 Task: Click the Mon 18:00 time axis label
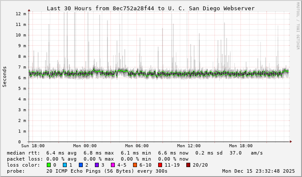[241, 146]
